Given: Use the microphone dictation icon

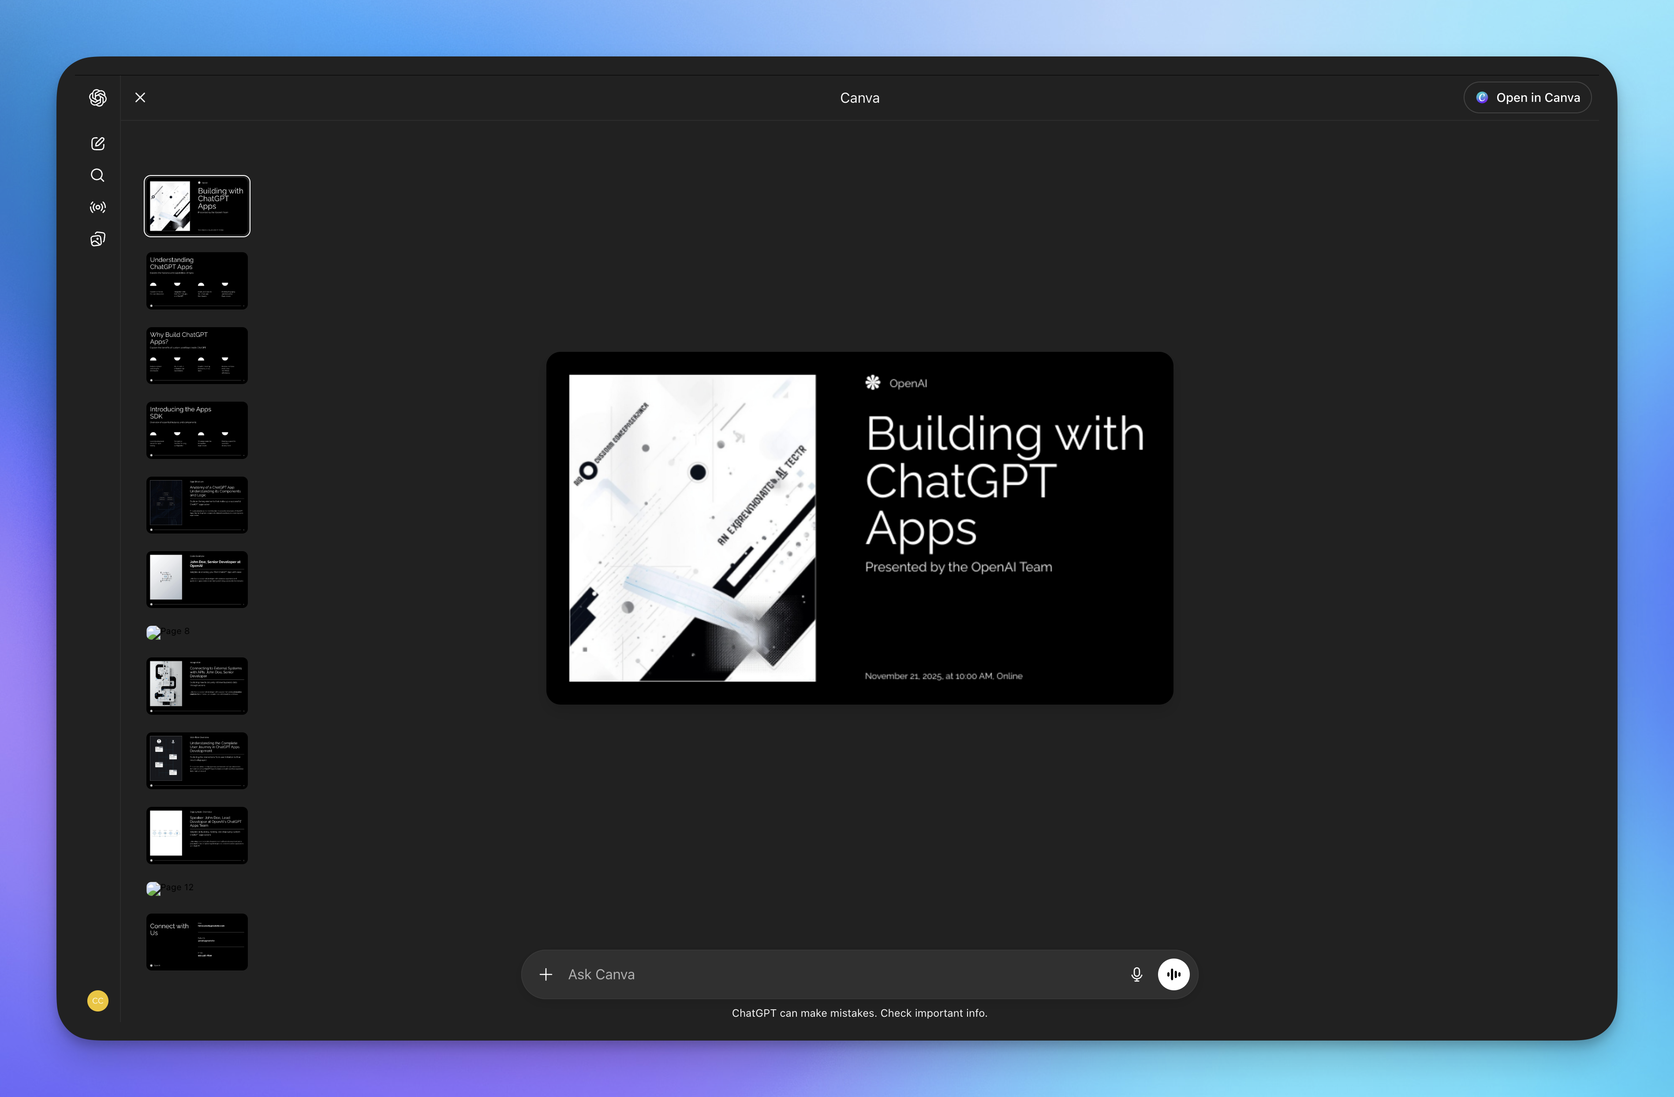Looking at the screenshot, I should point(1136,974).
